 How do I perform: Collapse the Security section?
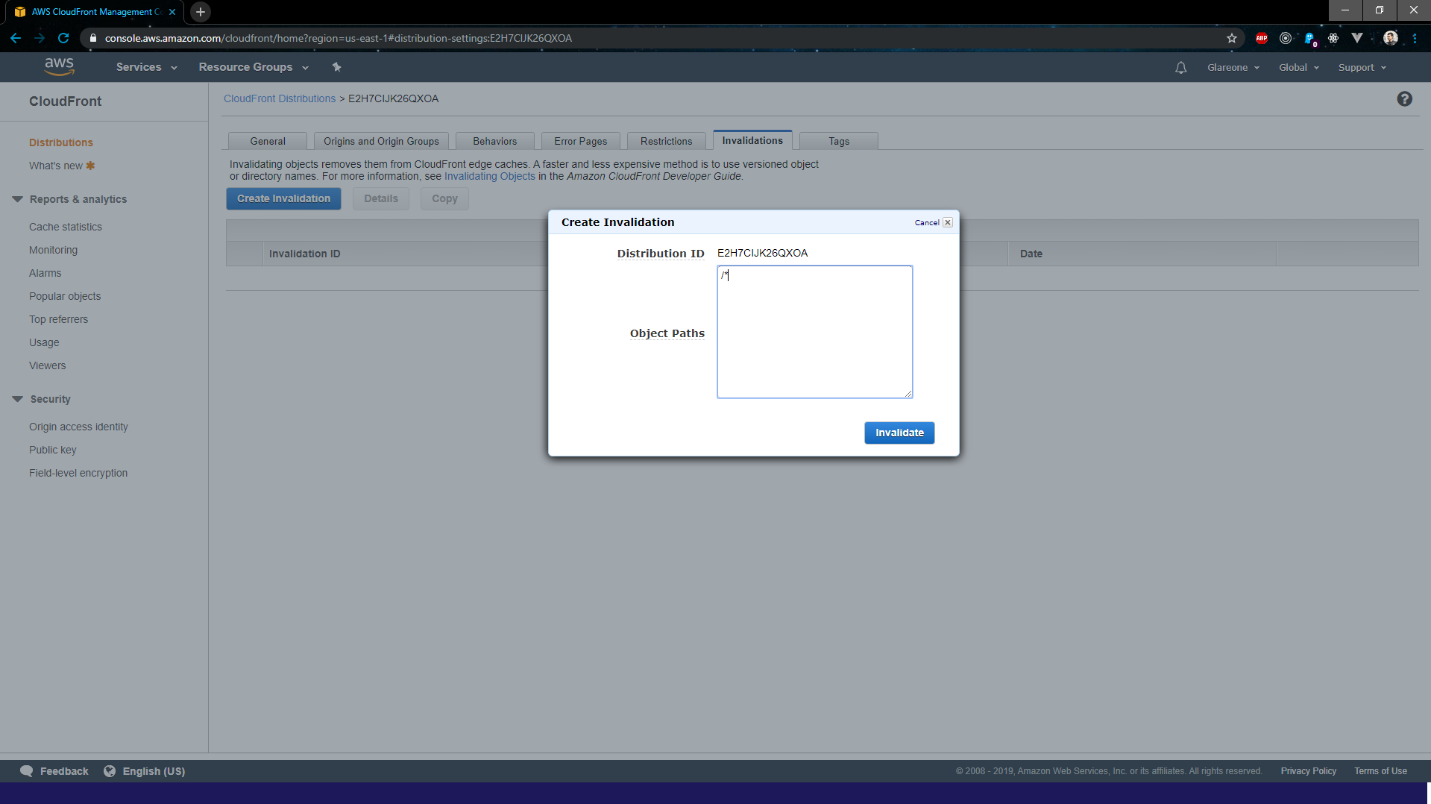18,399
